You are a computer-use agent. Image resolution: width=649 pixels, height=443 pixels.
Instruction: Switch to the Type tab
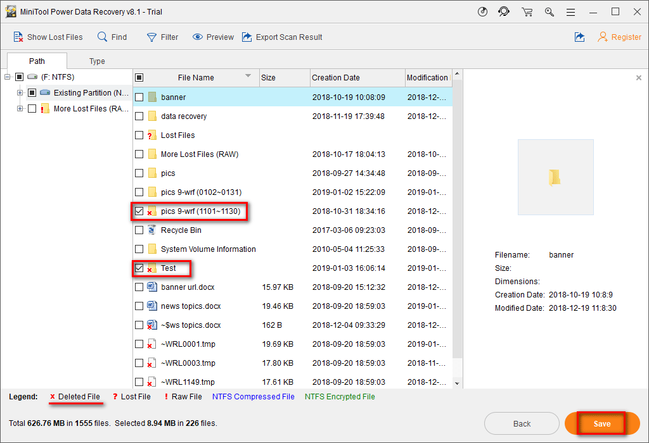(97, 61)
